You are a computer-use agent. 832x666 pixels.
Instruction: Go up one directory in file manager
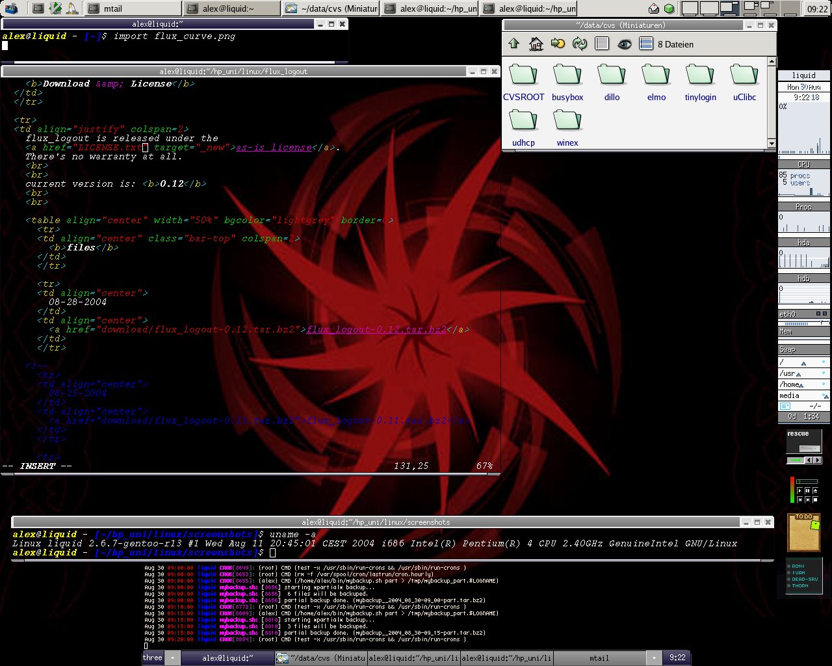(x=514, y=44)
